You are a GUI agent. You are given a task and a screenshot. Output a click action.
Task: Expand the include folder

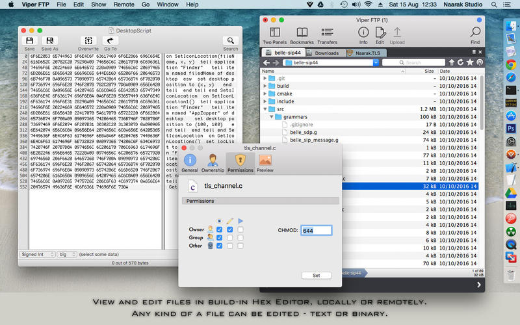(265, 101)
